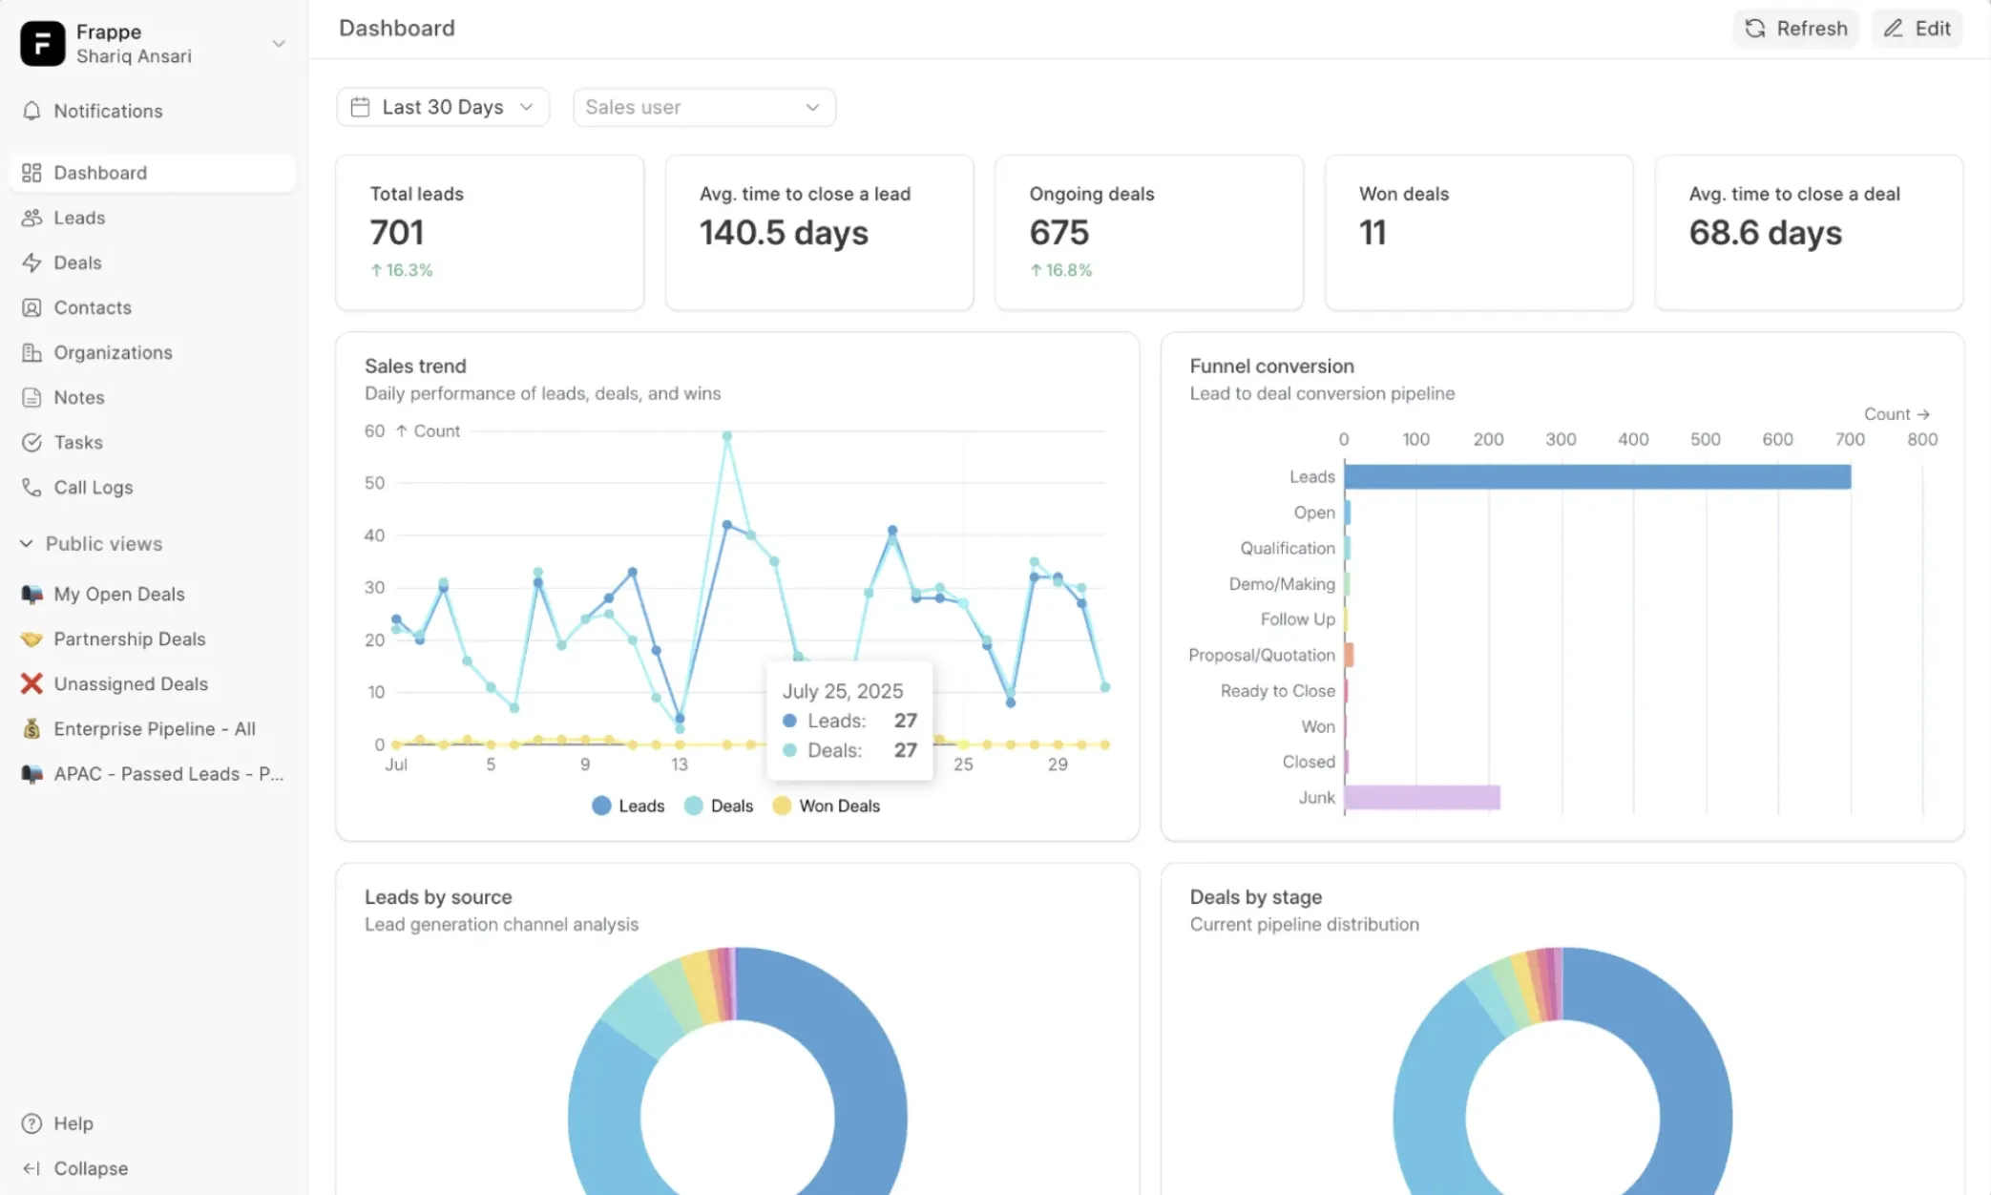
Task: Click the Avg. time to close a lead card
Action: 820,233
